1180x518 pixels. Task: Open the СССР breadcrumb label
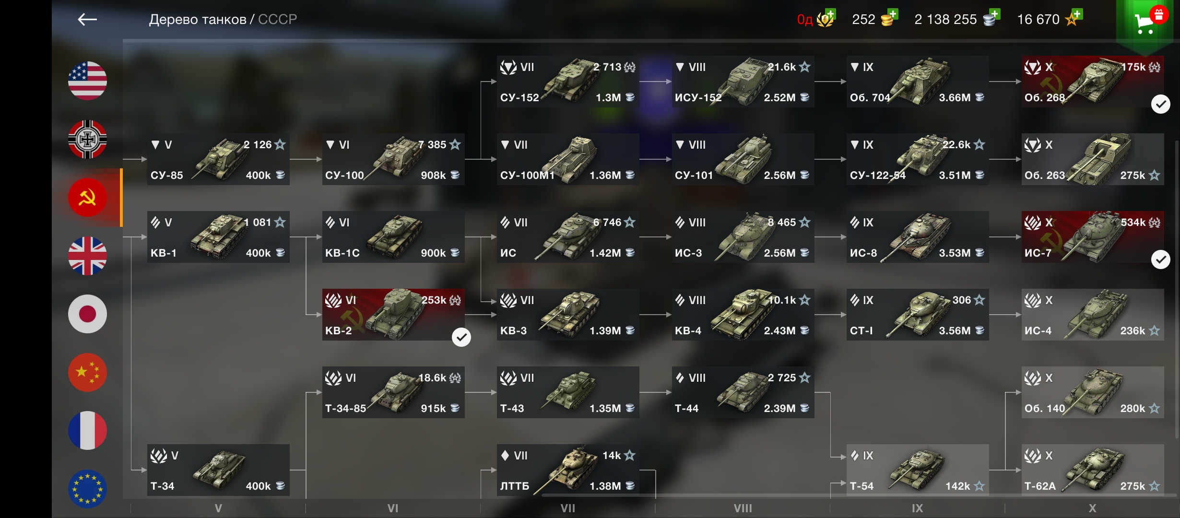[x=277, y=19]
